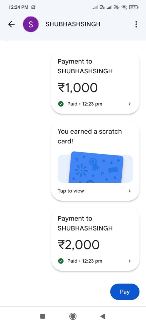Open the blue scratch card image
This screenshot has height=326, width=146.
click(95, 167)
